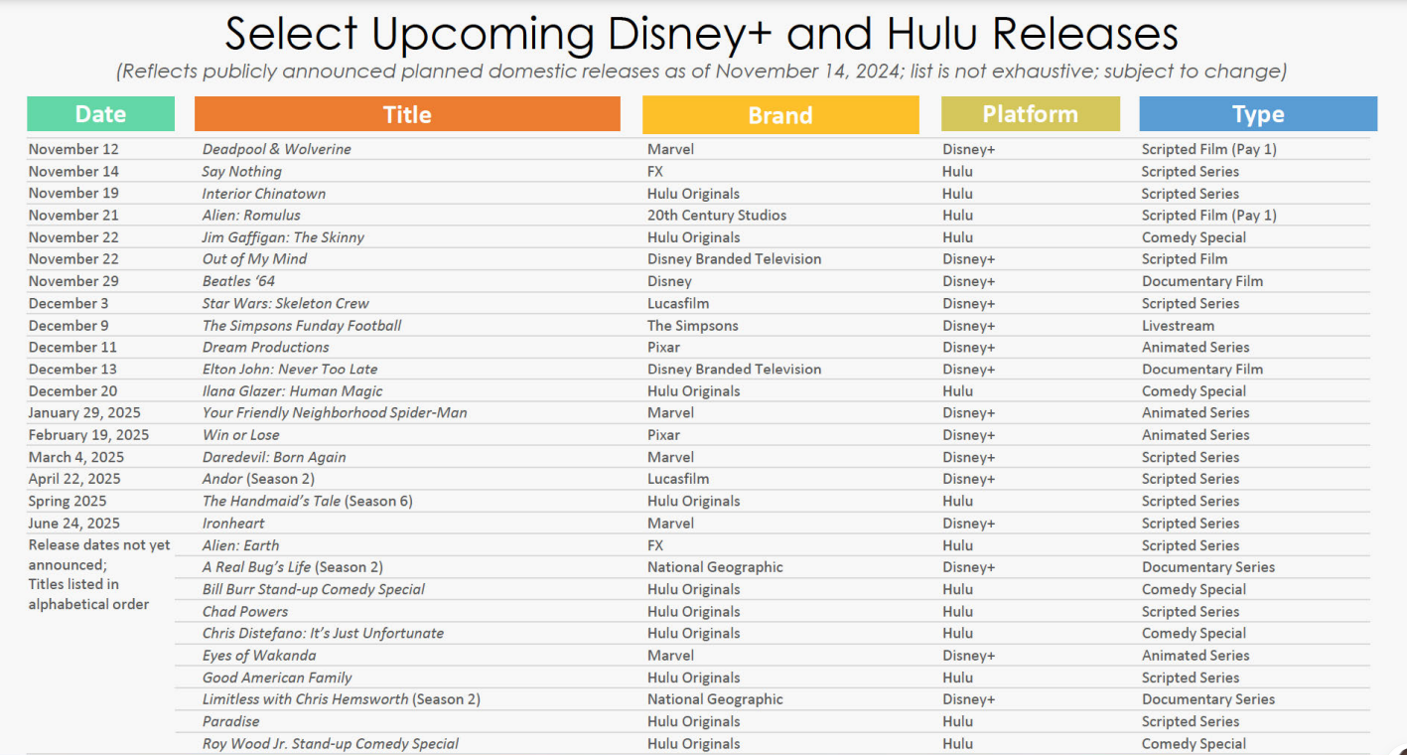This screenshot has height=755, width=1407.
Task: Click 'FX' brand in the Alien: Earth row
Action: (655, 545)
